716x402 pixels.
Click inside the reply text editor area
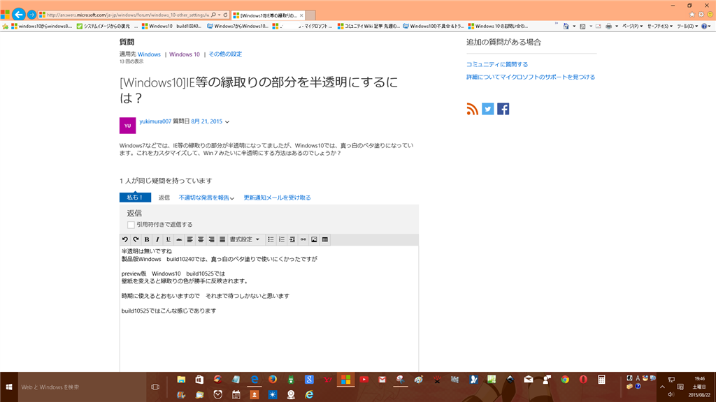click(x=269, y=308)
